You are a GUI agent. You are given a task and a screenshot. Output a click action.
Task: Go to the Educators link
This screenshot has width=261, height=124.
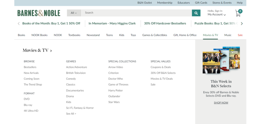(x=184, y=3)
